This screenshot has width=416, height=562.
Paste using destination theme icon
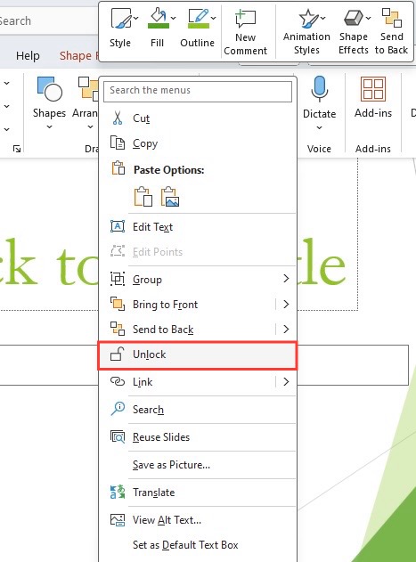(143, 197)
